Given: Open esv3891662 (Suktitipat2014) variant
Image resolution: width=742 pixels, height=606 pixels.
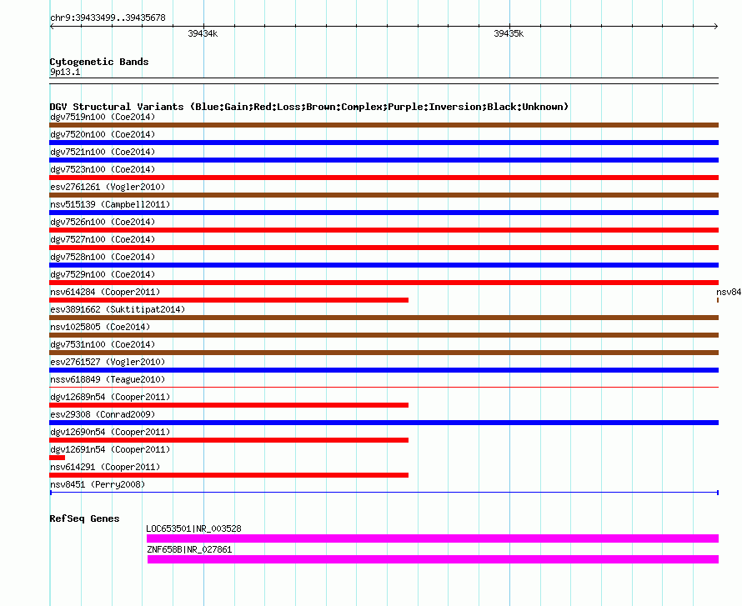Looking at the screenshot, I should click(118, 309).
